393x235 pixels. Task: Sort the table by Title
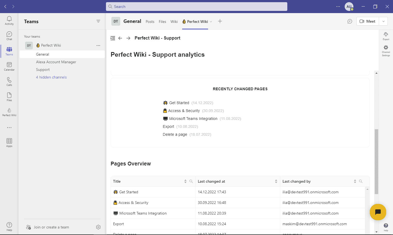click(185, 181)
